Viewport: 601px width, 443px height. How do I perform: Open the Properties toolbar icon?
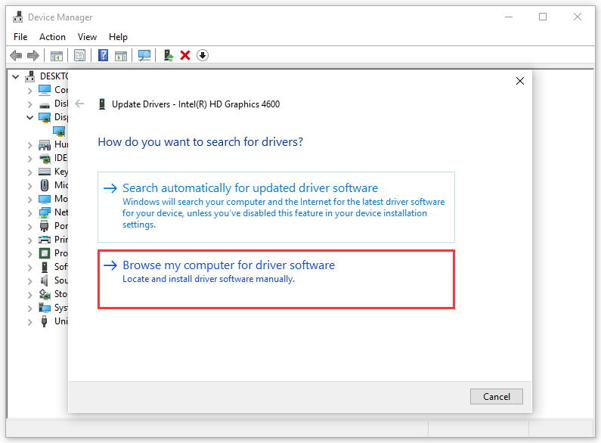(x=79, y=56)
